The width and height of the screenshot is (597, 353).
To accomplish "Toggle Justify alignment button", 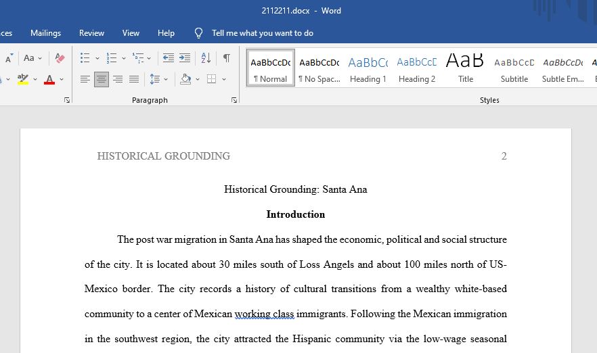I will click(x=134, y=79).
